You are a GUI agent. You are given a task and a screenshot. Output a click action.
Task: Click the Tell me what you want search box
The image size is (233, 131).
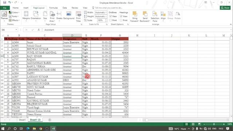108,8
